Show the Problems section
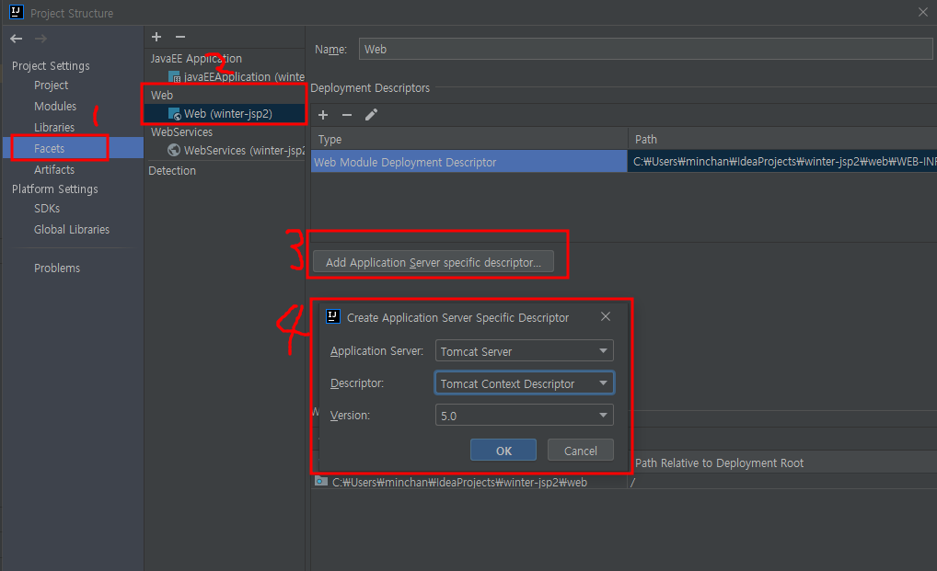This screenshot has height=571, width=937. click(x=57, y=268)
